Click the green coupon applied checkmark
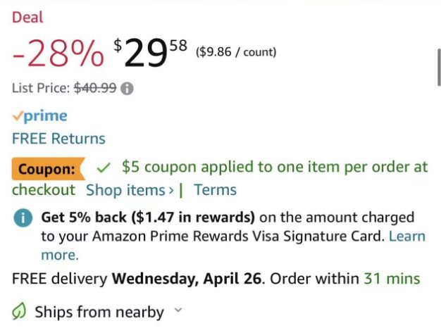The image size is (441, 333). point(104,168)
